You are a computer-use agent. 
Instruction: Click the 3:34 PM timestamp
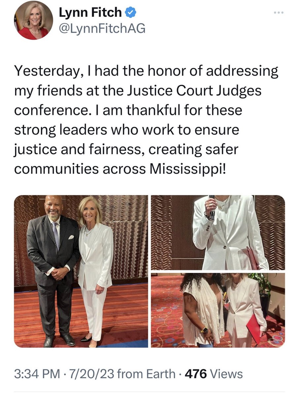pyautogui.click(x=37, y=374)
